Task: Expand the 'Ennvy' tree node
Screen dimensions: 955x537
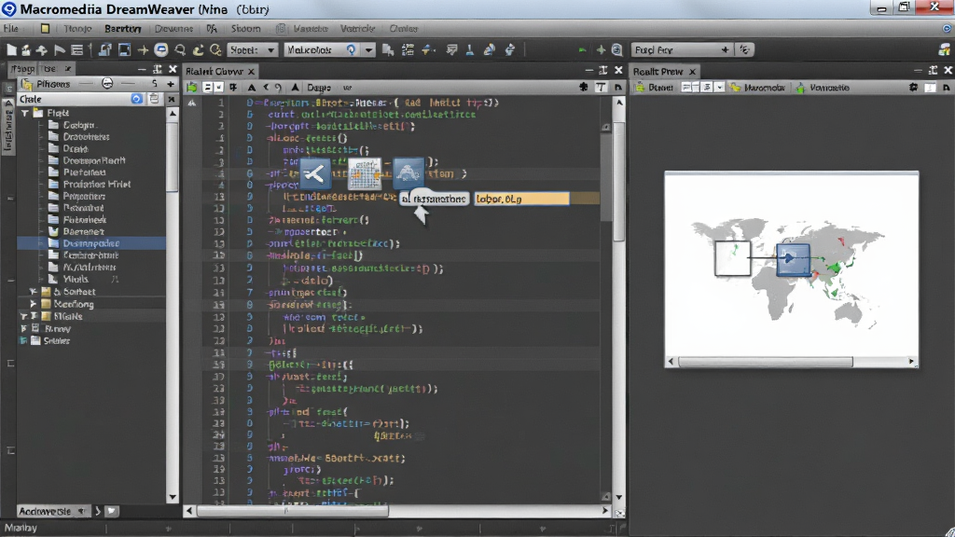Action: click(23, 329)
